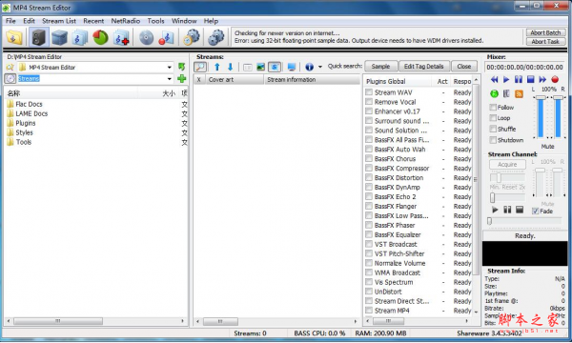Viewport: 572px width, 343px height.
Task: Click the green refresh folder icon
Action: [182, 67]
